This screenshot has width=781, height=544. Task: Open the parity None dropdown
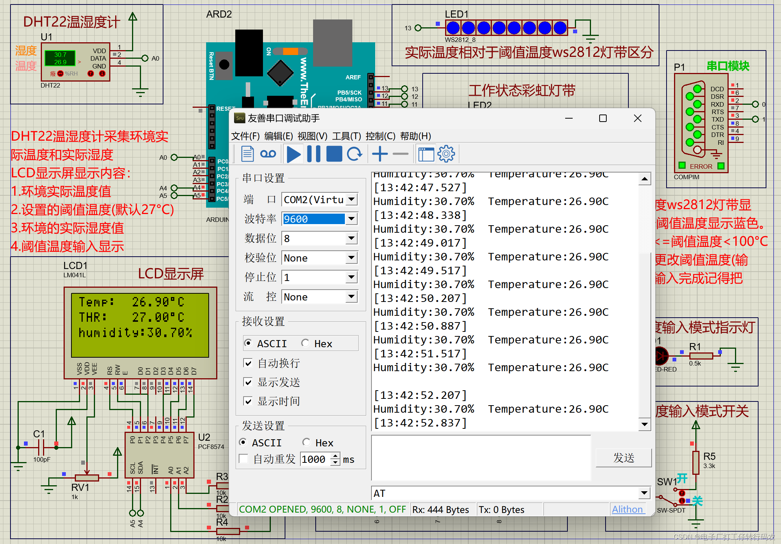[351, 258]
